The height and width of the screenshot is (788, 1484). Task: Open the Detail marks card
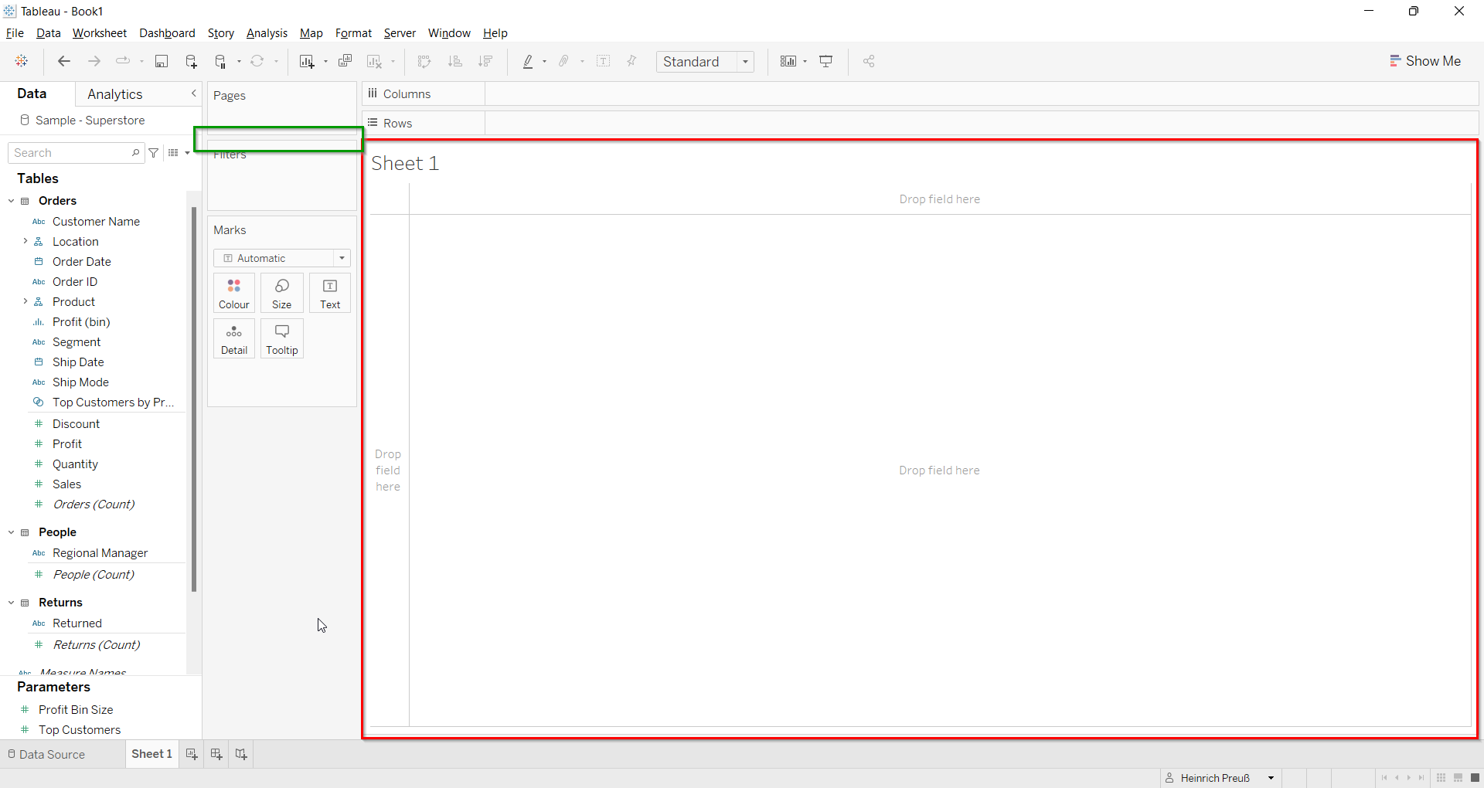point(234,338)
